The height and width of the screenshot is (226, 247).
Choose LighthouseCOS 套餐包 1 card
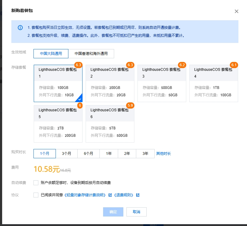pyautogui.click(x=58, y=83)
